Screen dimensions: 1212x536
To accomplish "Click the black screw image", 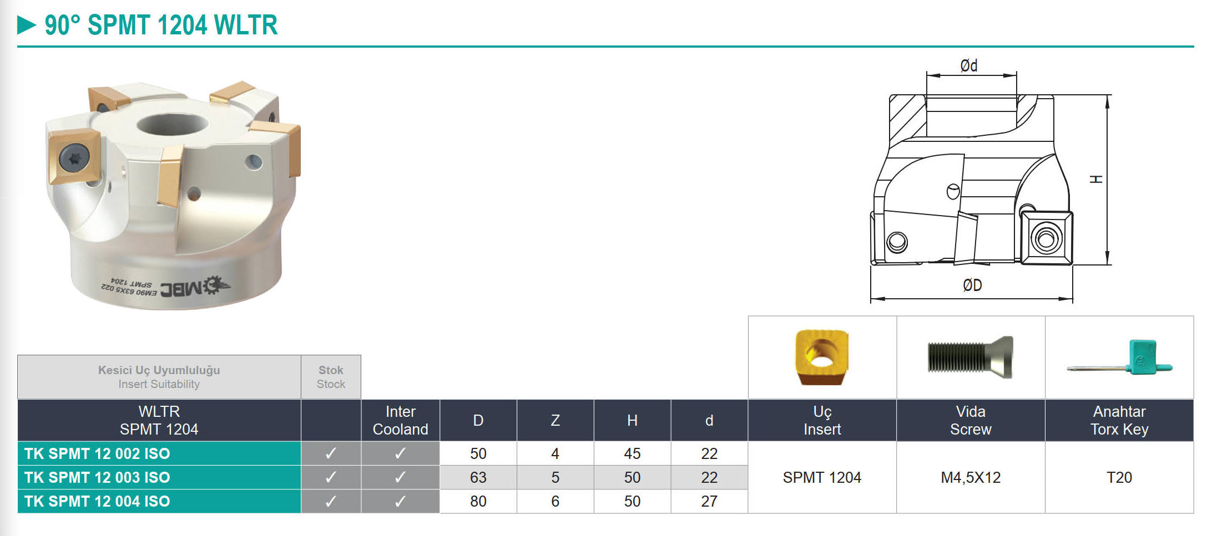I will [x=970, y=357].
